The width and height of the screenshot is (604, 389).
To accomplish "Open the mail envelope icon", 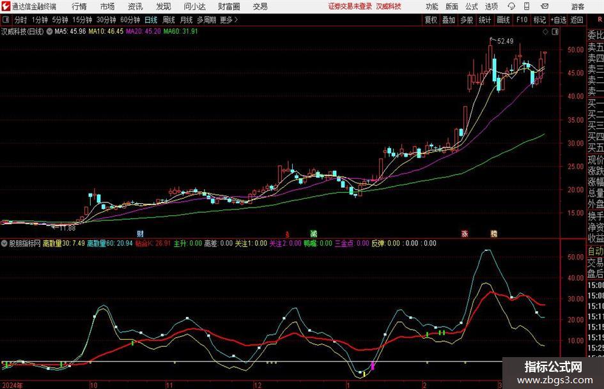I will pos(545,6).
